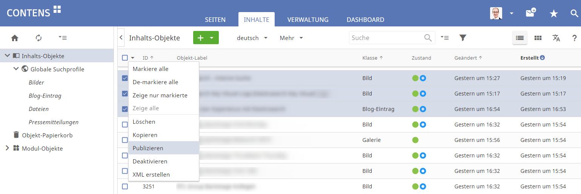Open the Pressemitteilungen search profile

[54, 122]
